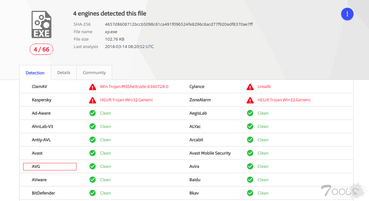
Task: Click the Arcabit green check icon
Action: [x=250, y=140]
